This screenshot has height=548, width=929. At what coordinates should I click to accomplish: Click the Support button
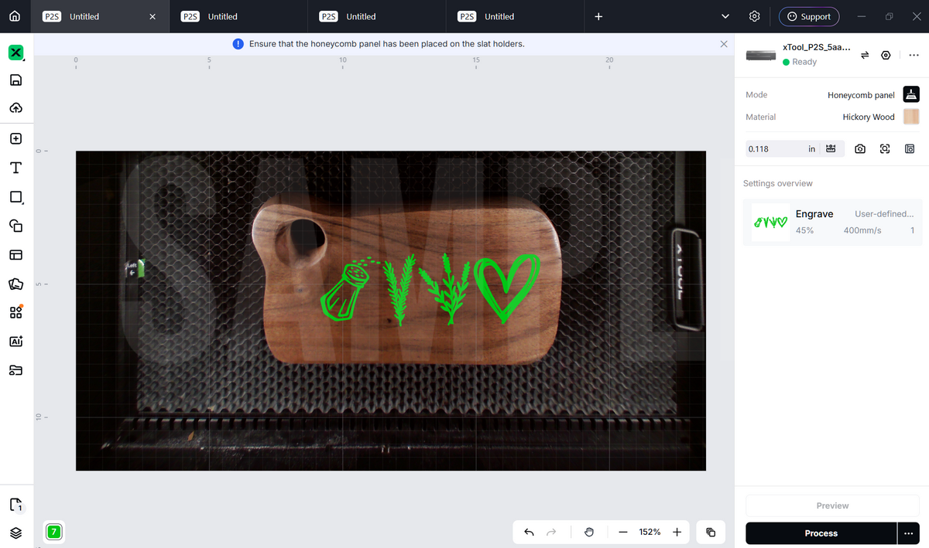[809, 16]
